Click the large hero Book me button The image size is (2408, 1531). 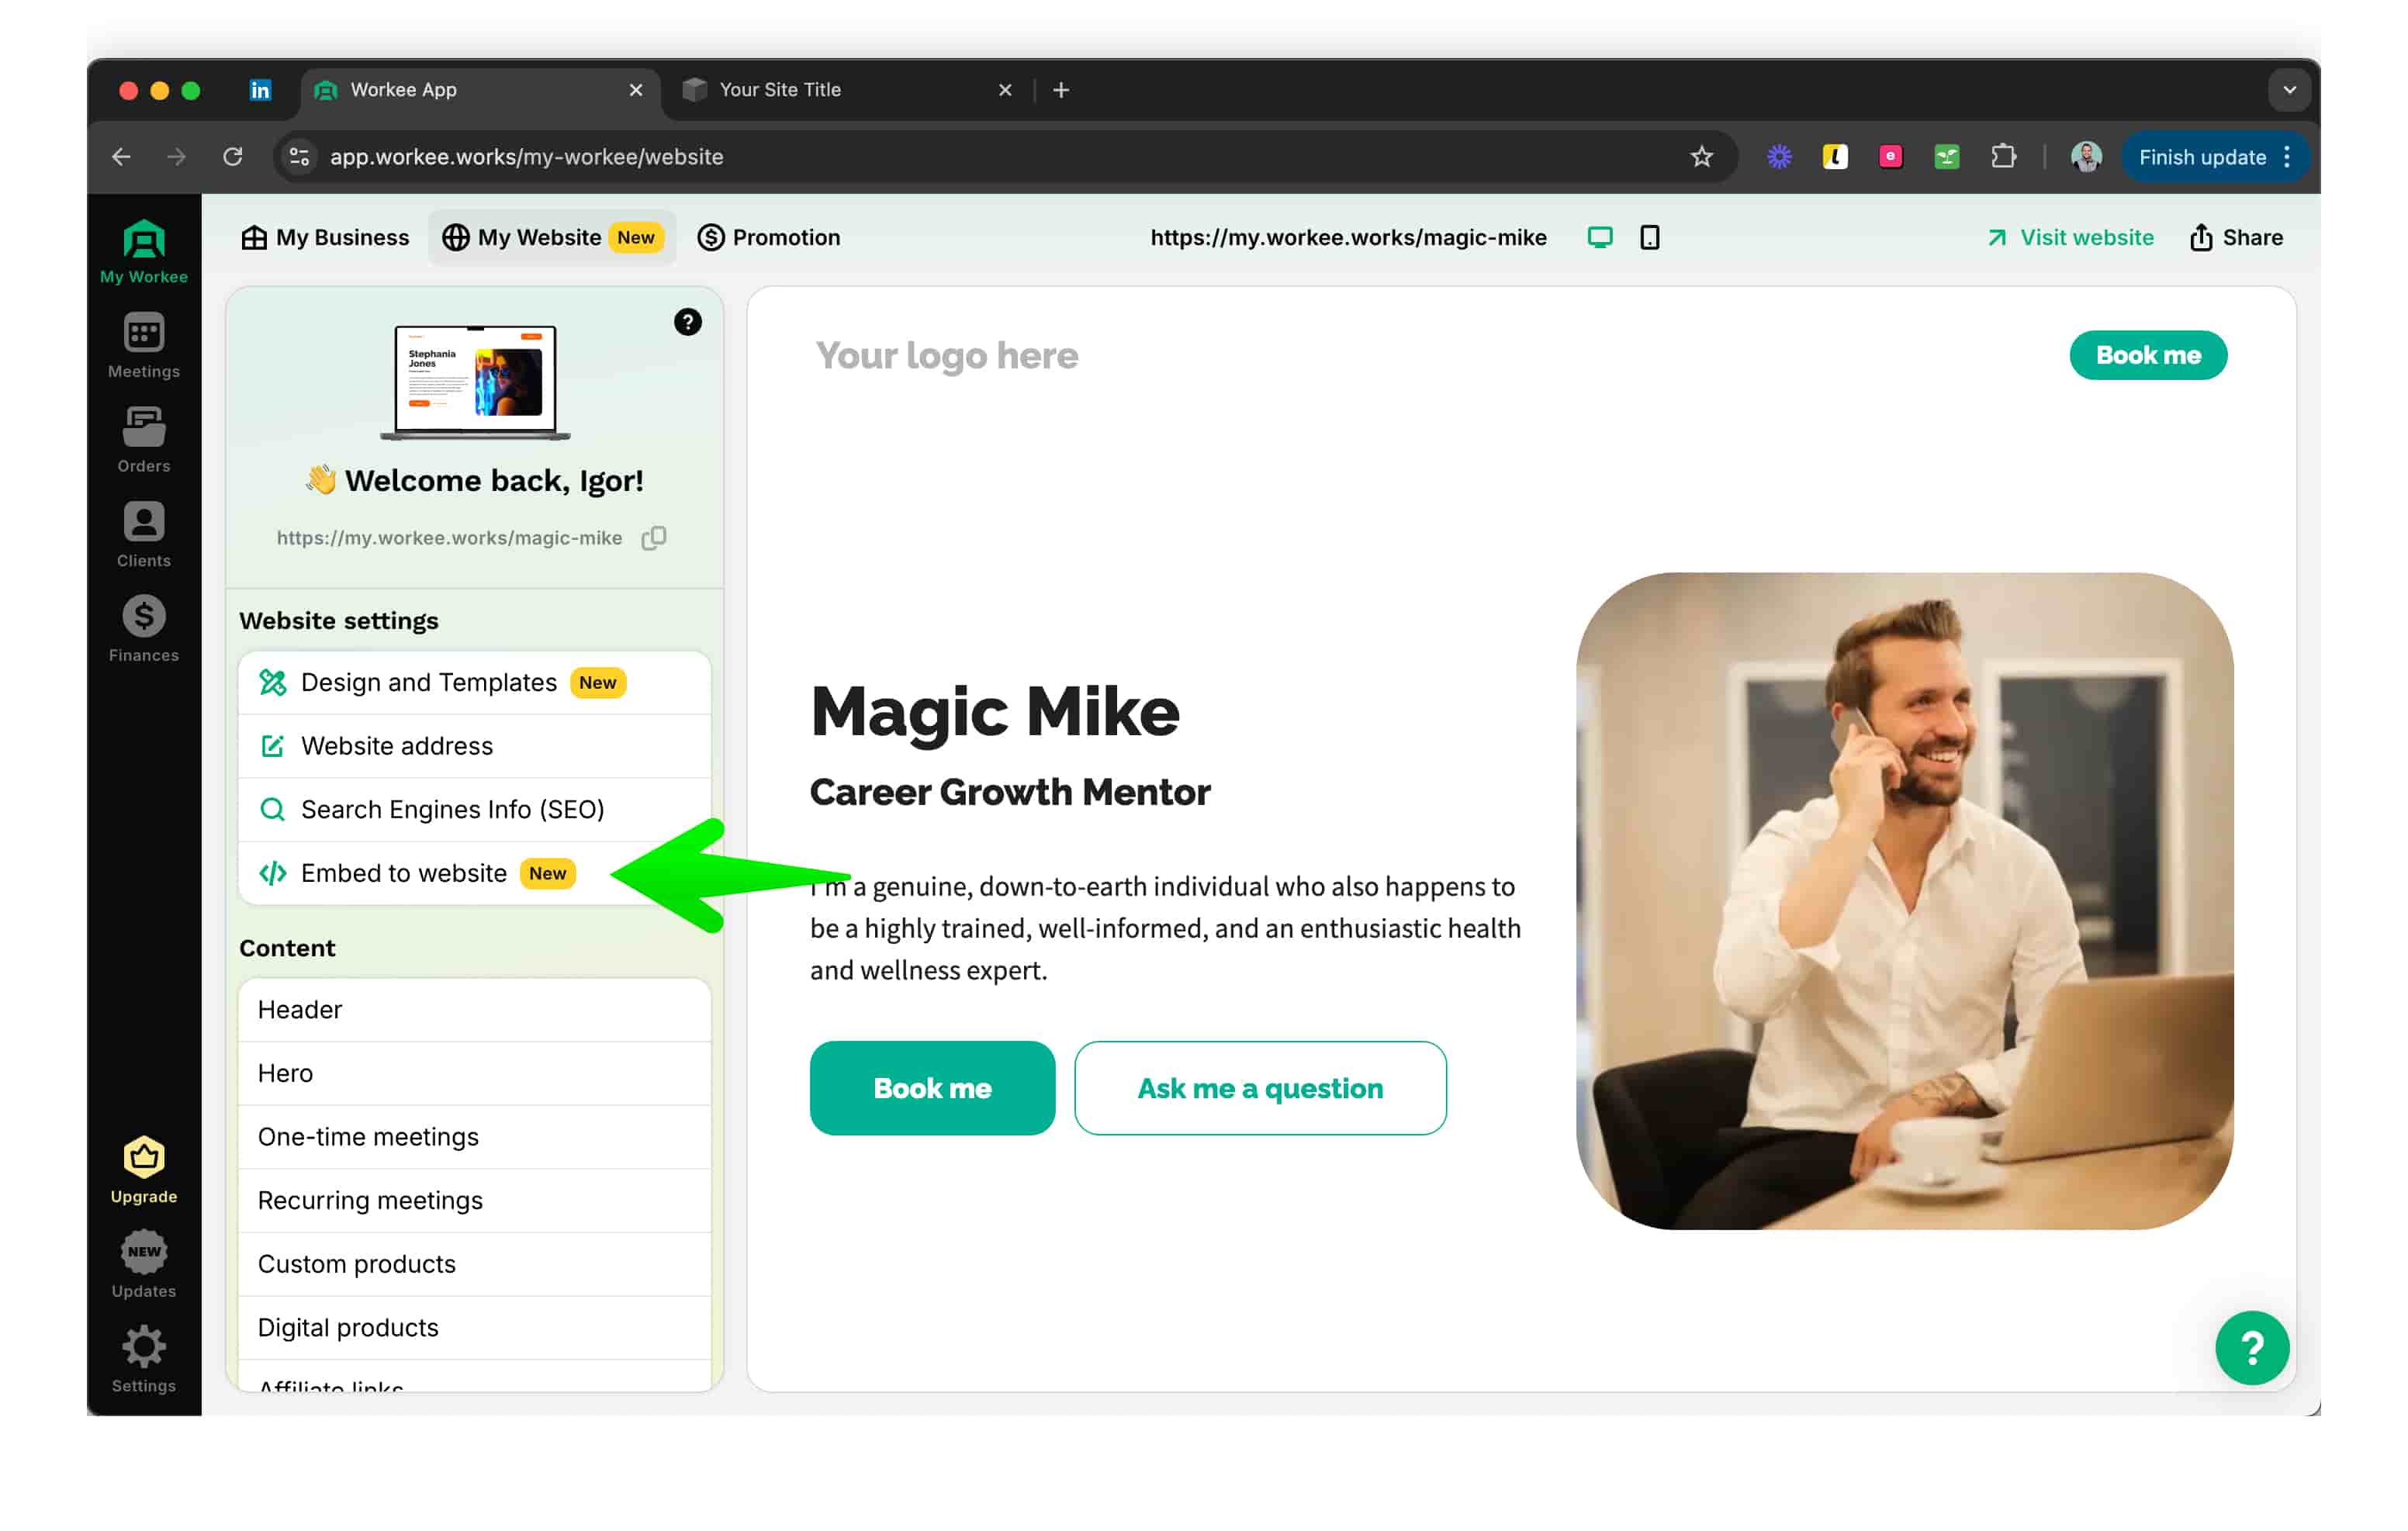click(932, 1088)
